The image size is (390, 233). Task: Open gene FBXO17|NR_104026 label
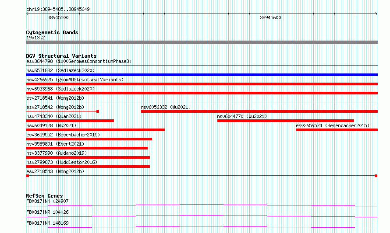(x=47, y=212)
